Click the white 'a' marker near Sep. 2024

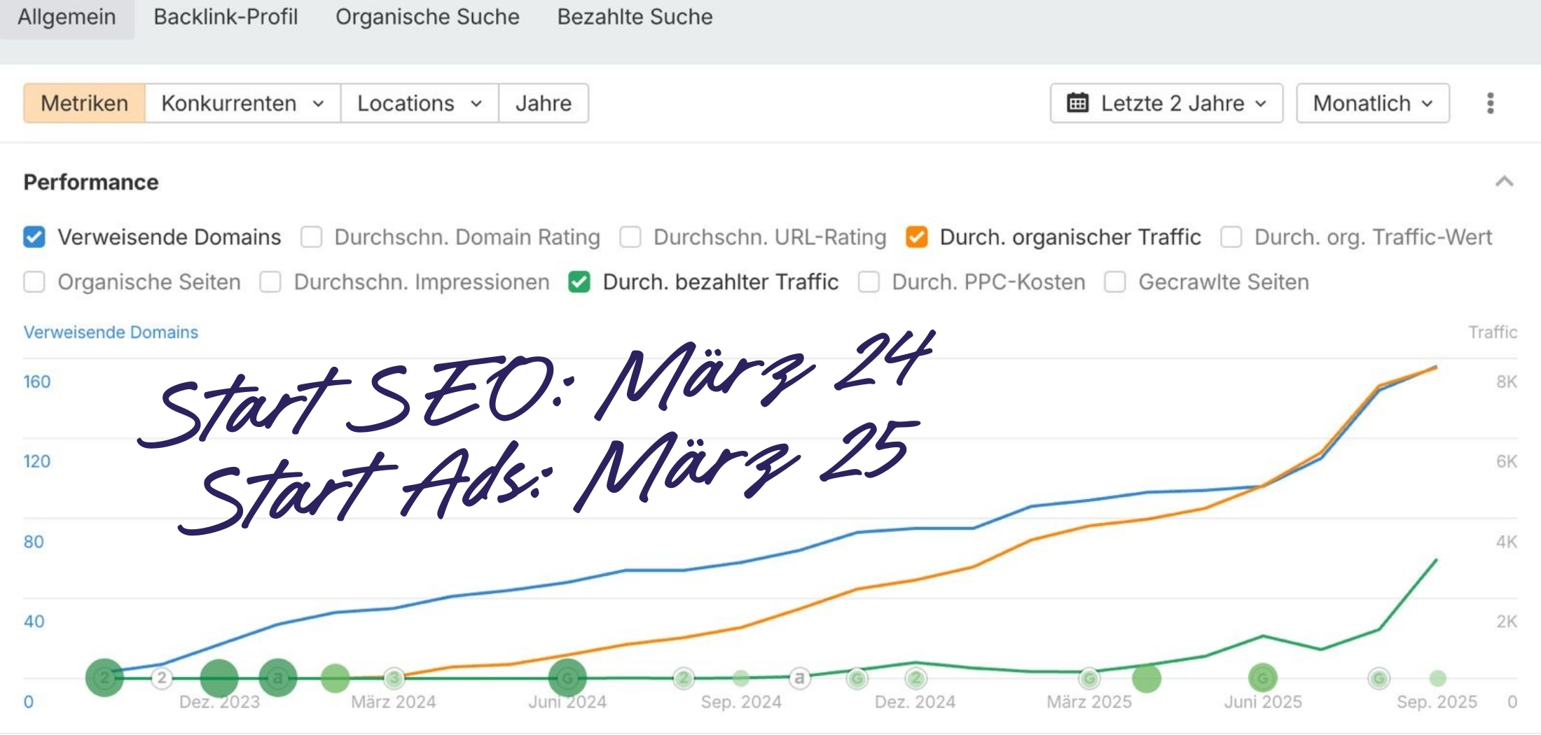pos(799,678)
